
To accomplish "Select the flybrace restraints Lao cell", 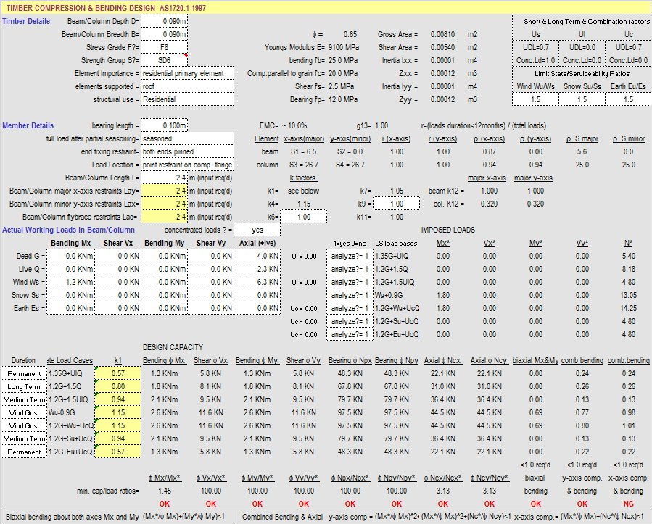I will coord(164,217).
